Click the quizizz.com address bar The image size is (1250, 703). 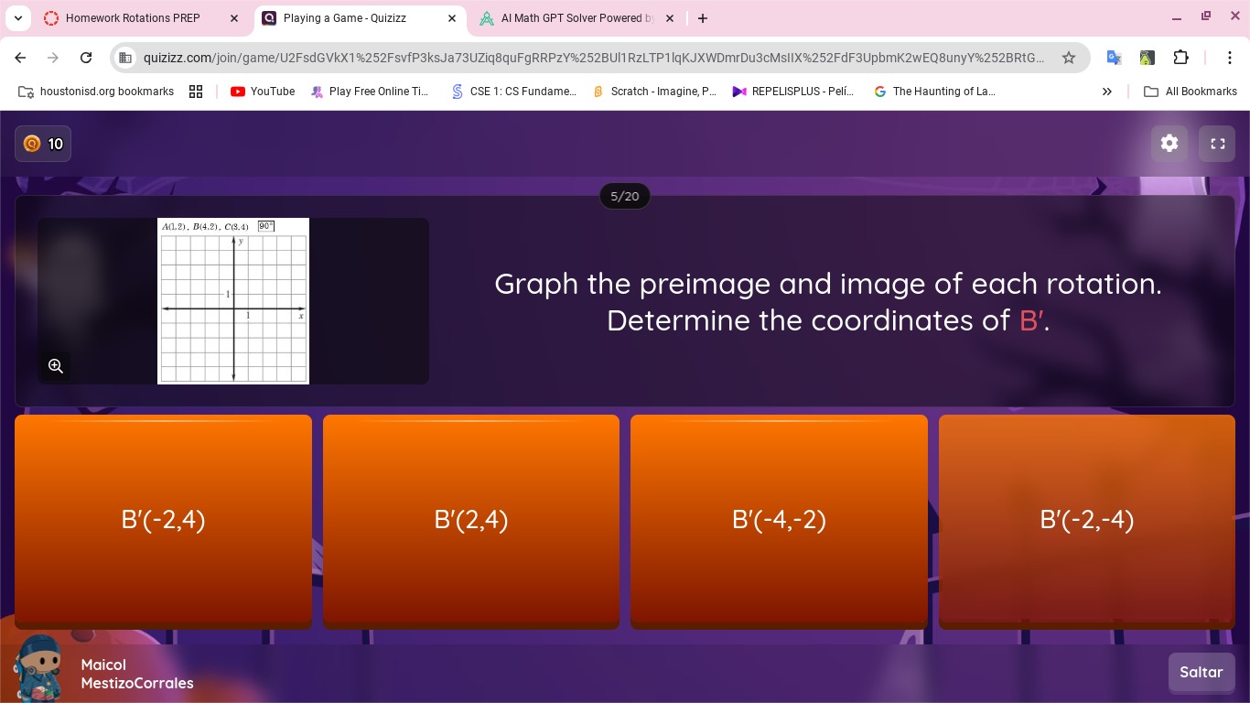click(x=593, y=58)
